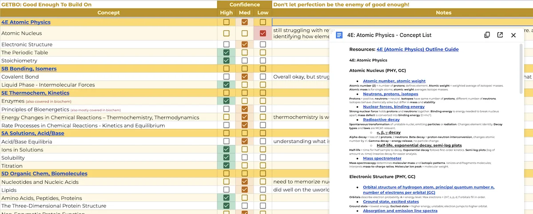This screenshot has width=533, height=214.
Task: Copy link icon in Atomic Physics preview
Action: click(487, 35)
